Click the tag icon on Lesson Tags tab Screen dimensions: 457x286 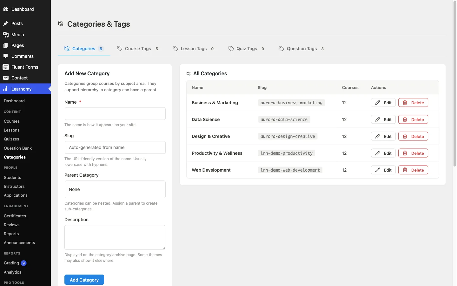point(176,49)
